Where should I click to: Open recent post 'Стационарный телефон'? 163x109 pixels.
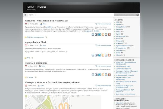coord(125,75)
